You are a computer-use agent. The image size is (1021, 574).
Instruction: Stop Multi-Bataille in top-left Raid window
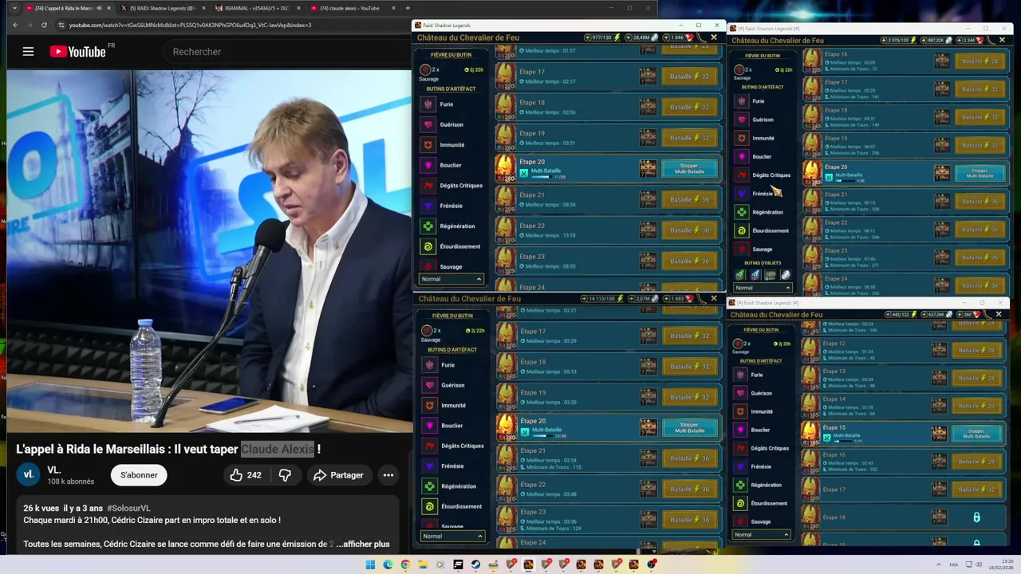690,169
